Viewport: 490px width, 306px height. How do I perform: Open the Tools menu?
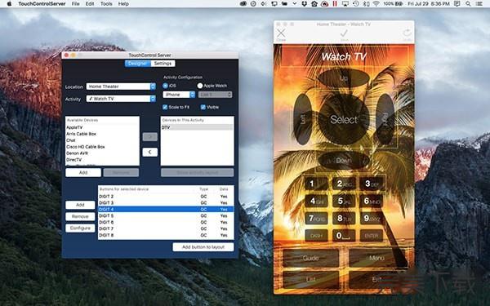tap(106, 4)
